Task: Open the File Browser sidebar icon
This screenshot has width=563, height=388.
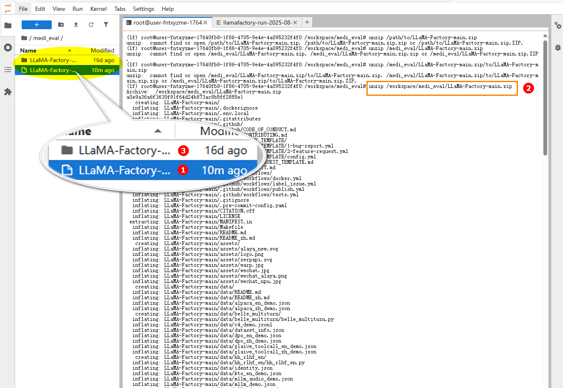Action: (x=8, y=25)
